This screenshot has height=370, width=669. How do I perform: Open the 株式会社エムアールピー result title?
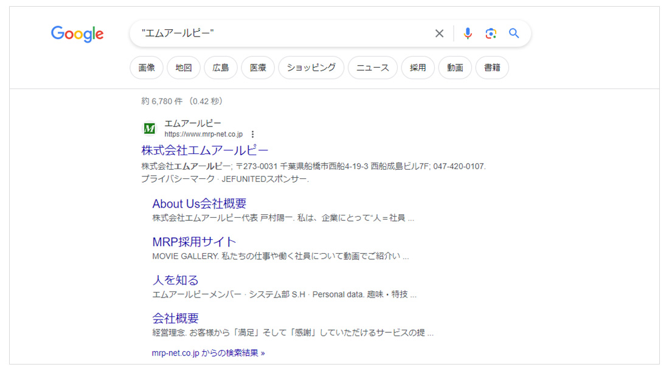coord(205,150)
